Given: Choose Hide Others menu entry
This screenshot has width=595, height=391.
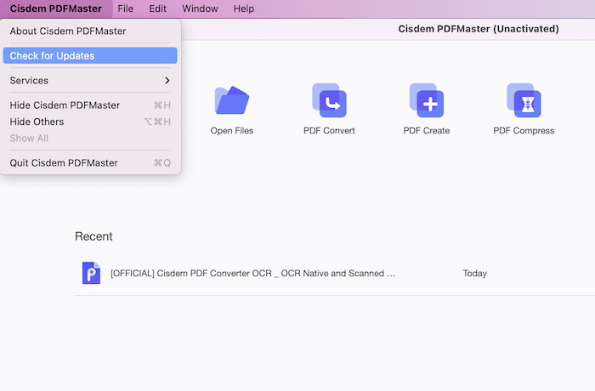Looking at the screenshot, I should (x=90, y=122).
